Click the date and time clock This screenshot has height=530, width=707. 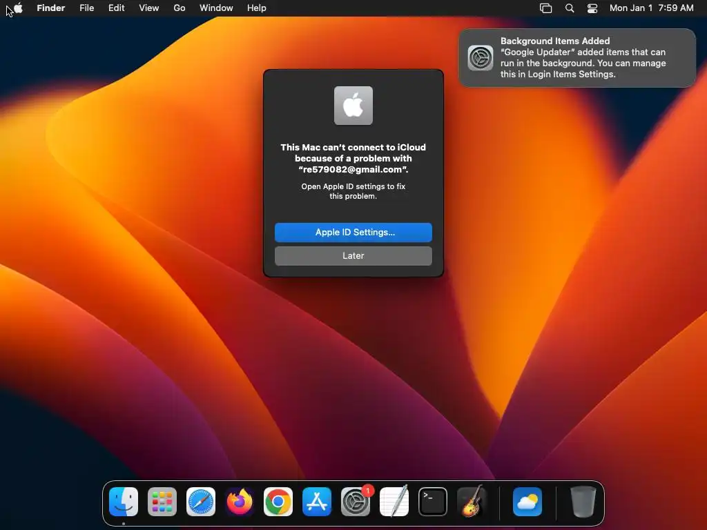click(652, 8)
